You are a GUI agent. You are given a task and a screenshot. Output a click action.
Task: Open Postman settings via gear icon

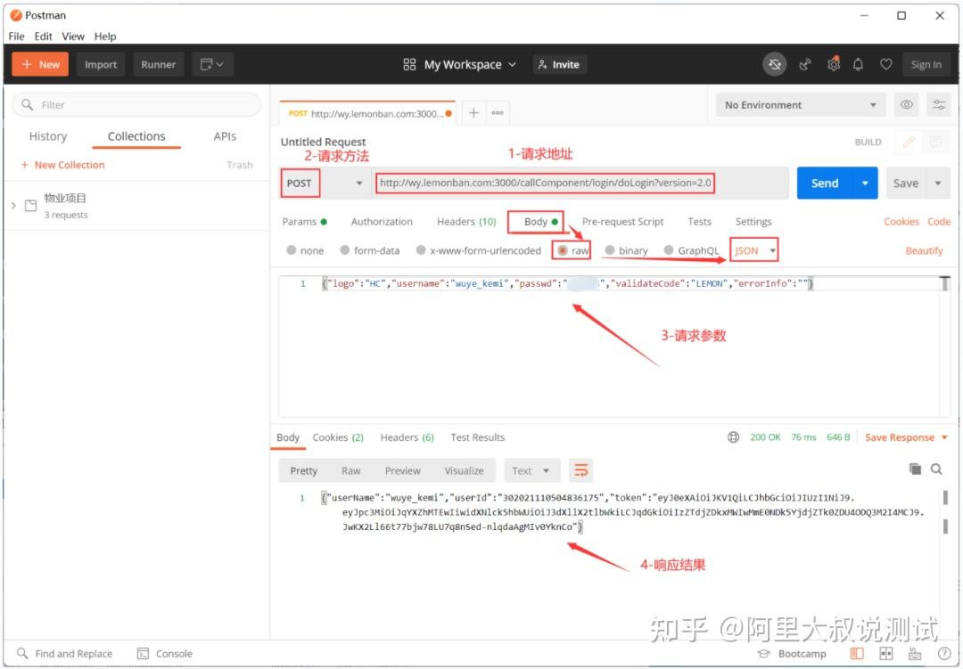coord(833,63)
